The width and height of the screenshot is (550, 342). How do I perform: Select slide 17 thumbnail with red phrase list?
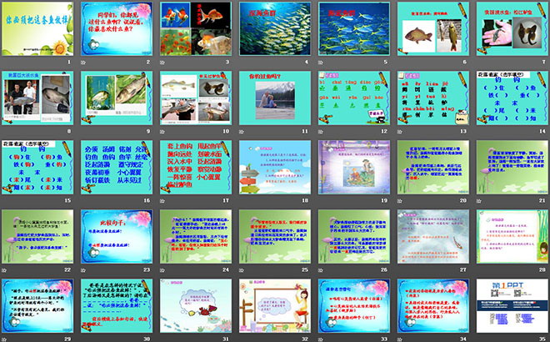[x=196, y=167]
